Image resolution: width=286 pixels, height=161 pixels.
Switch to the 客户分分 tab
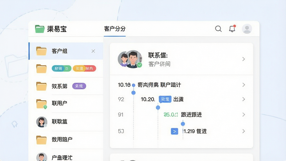pos(115,29)
